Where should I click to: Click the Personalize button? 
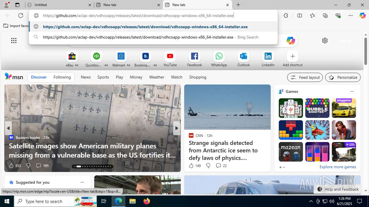pos(343,77)
